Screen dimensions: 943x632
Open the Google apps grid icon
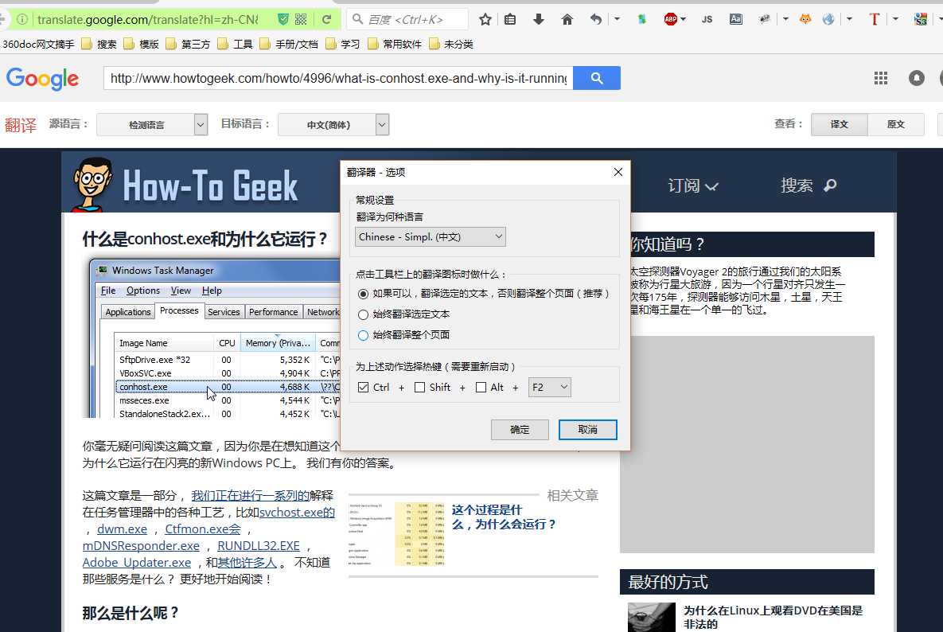881,78
